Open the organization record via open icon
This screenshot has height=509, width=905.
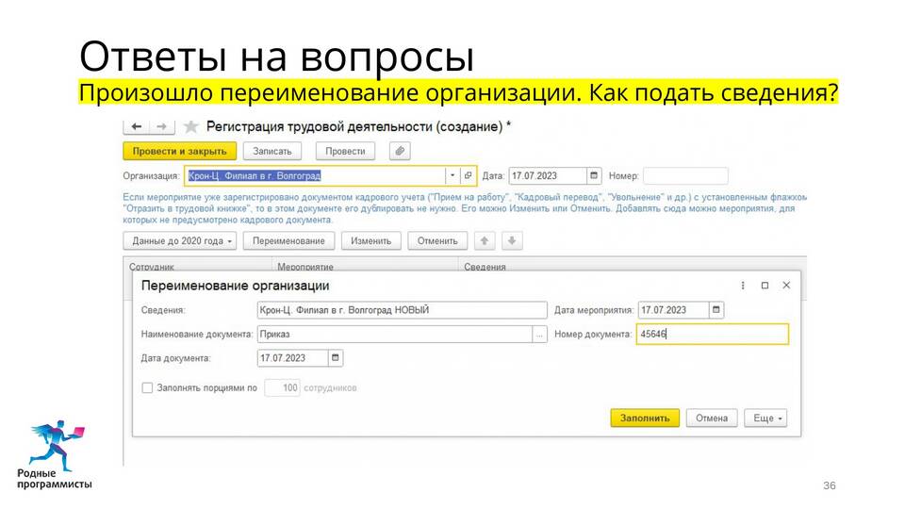pos(468,175)
